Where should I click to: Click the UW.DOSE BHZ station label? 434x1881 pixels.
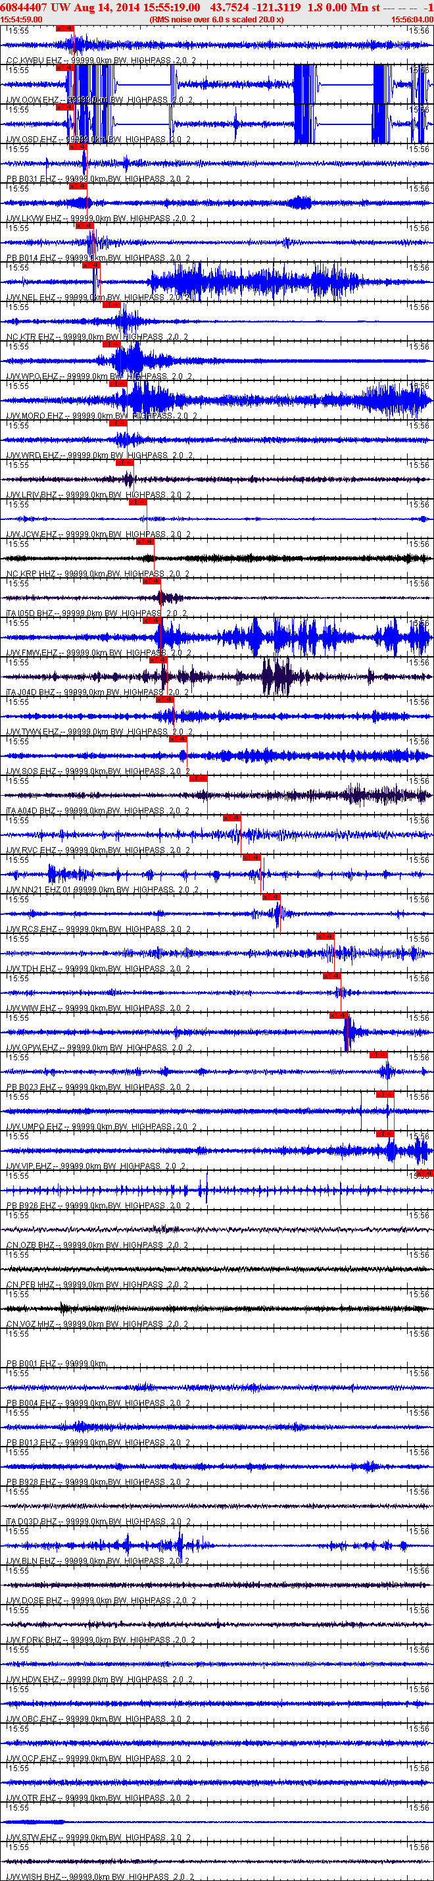[x=101, y=1600]
